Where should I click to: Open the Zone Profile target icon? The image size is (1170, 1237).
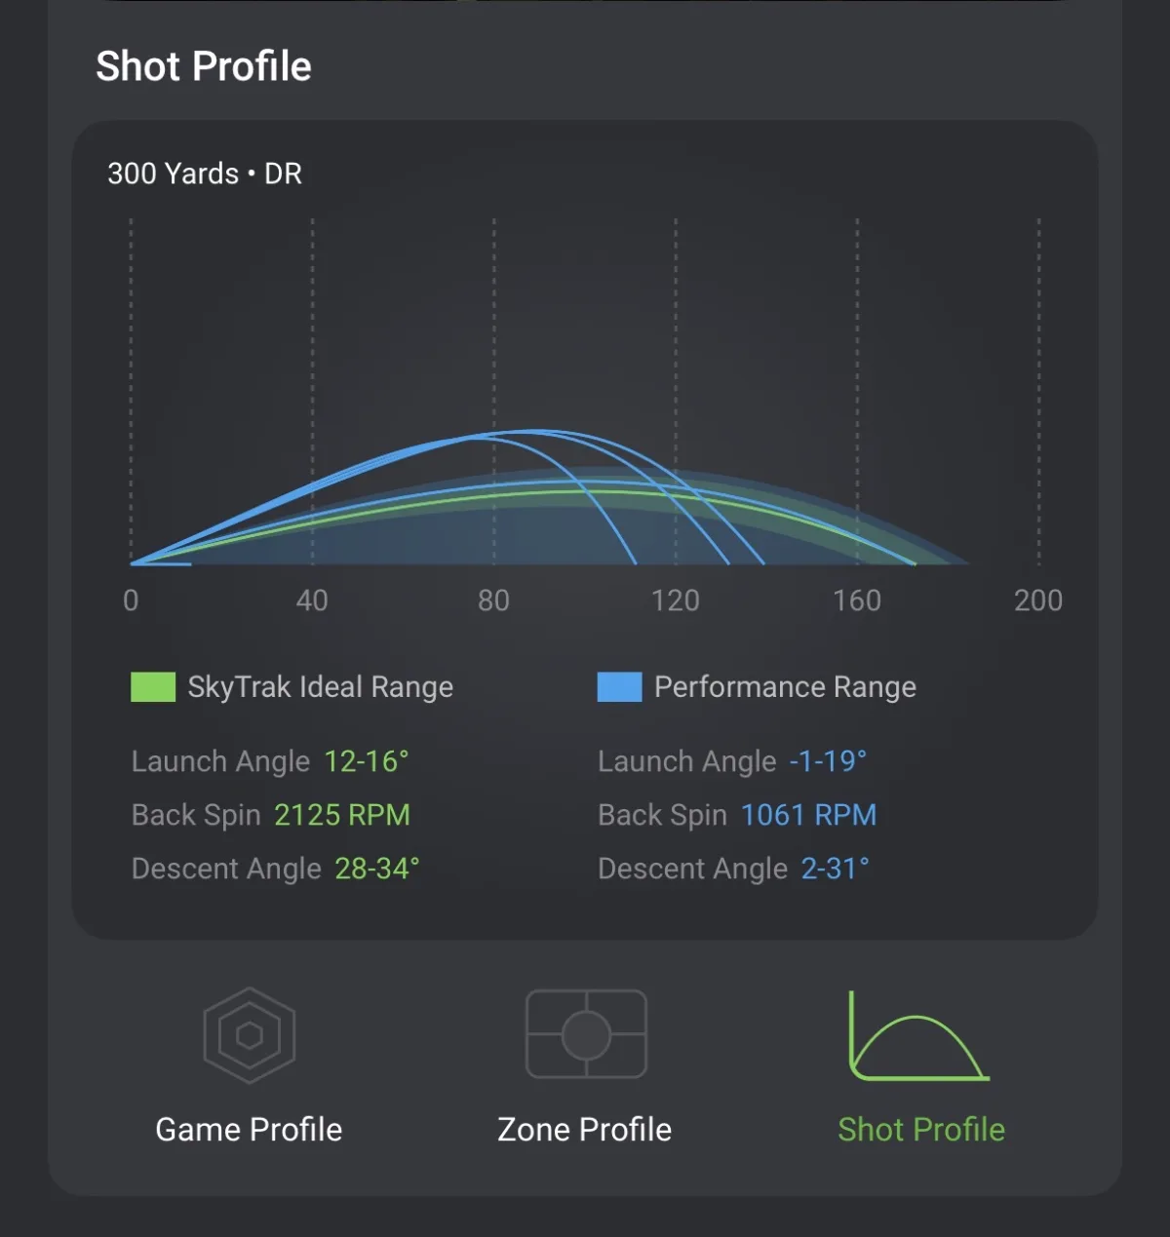pyautogui.click(x=586, y=1034)
